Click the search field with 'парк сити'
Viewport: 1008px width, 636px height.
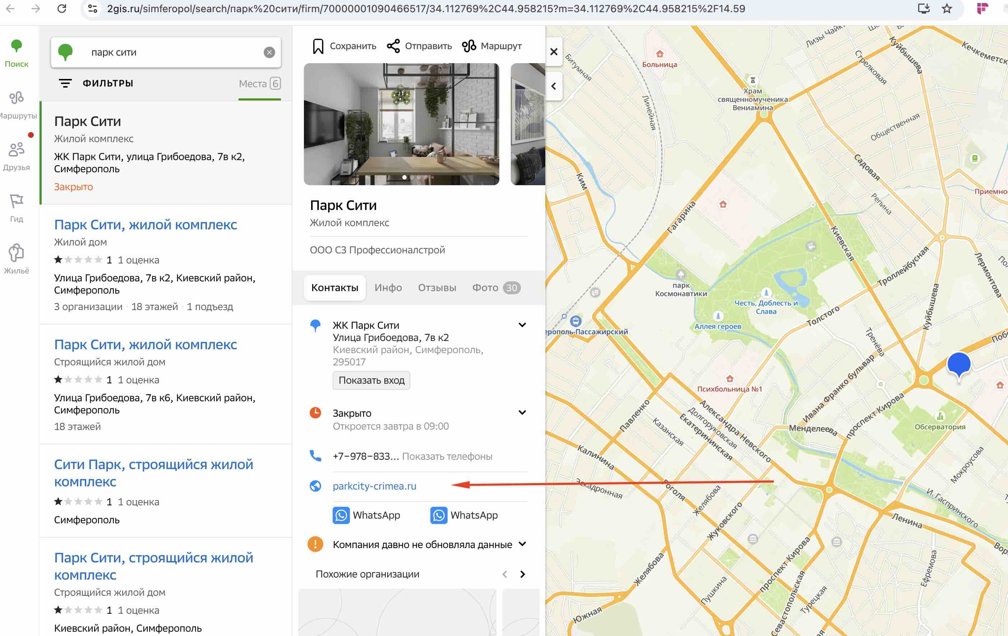[165, 52]
